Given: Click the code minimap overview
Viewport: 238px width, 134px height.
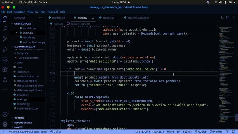Looking at the screenshot, I should (x=226, y=74).
